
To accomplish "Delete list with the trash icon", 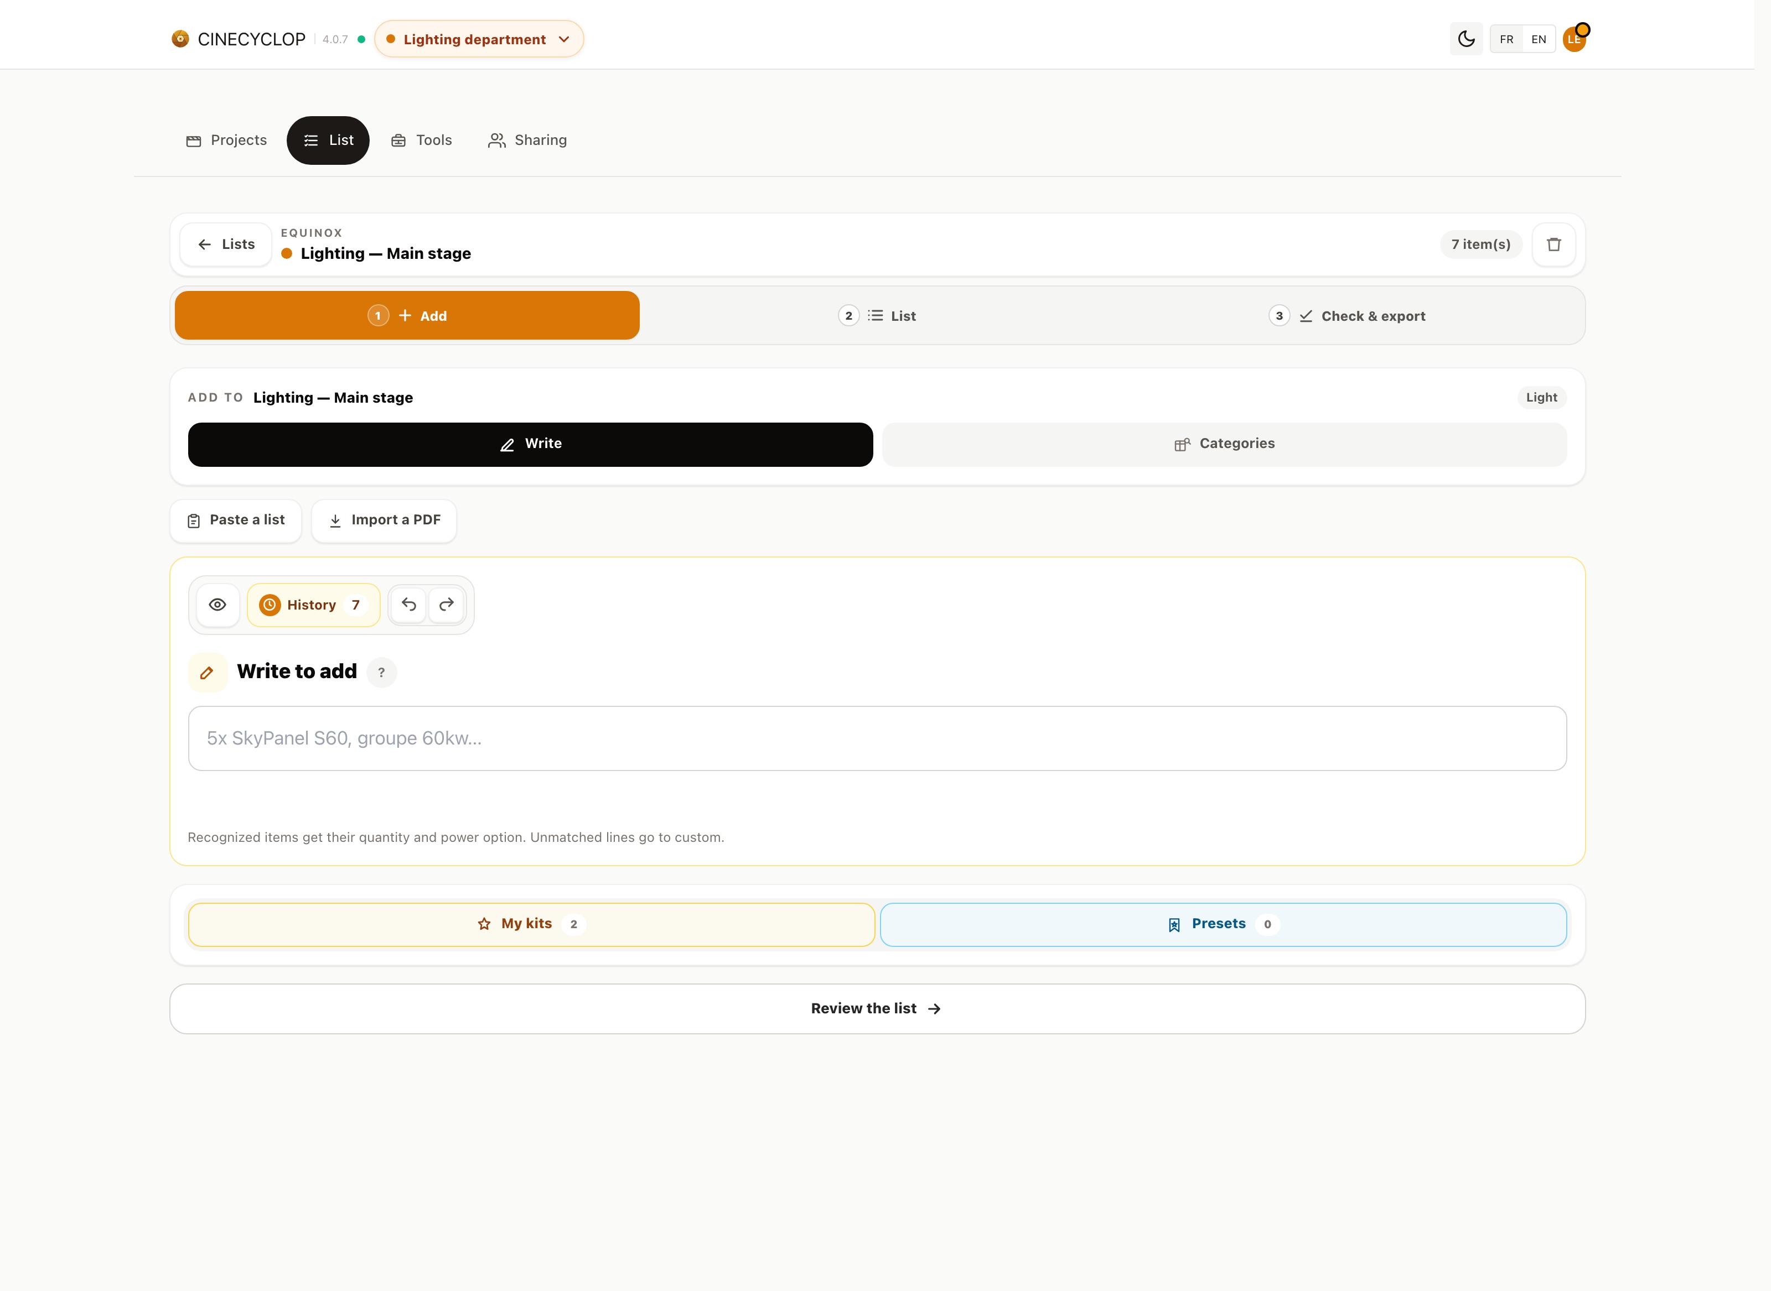I will point(1553,244).
